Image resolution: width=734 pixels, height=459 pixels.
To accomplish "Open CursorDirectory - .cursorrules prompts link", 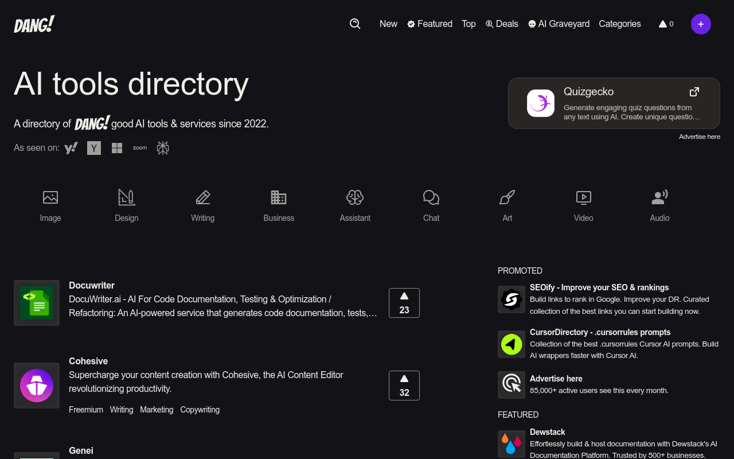I will (600, 332).
